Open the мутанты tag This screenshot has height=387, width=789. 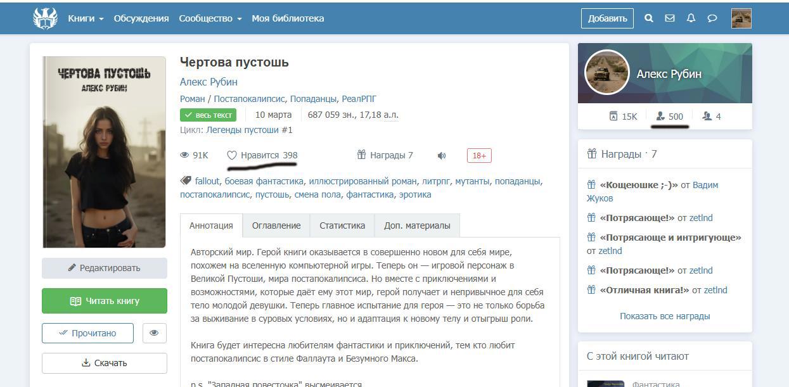[x=472, y=181]
